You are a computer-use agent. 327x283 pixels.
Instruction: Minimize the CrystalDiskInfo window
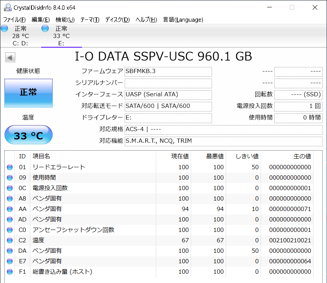tap(270, 7)
